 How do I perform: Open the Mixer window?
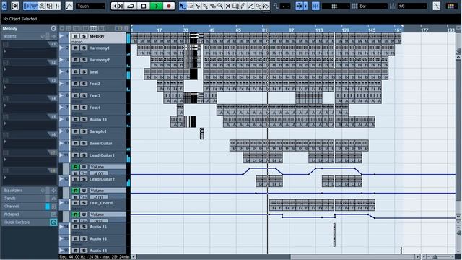pyautogui.click(x=58, y=6)
